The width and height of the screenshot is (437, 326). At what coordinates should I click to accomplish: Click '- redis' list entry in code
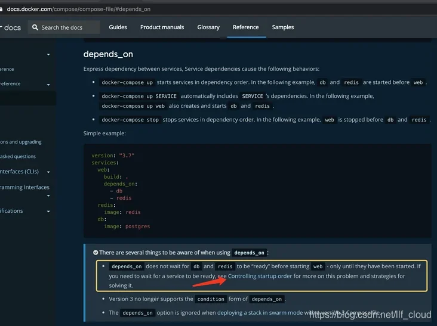coord(121,198)
